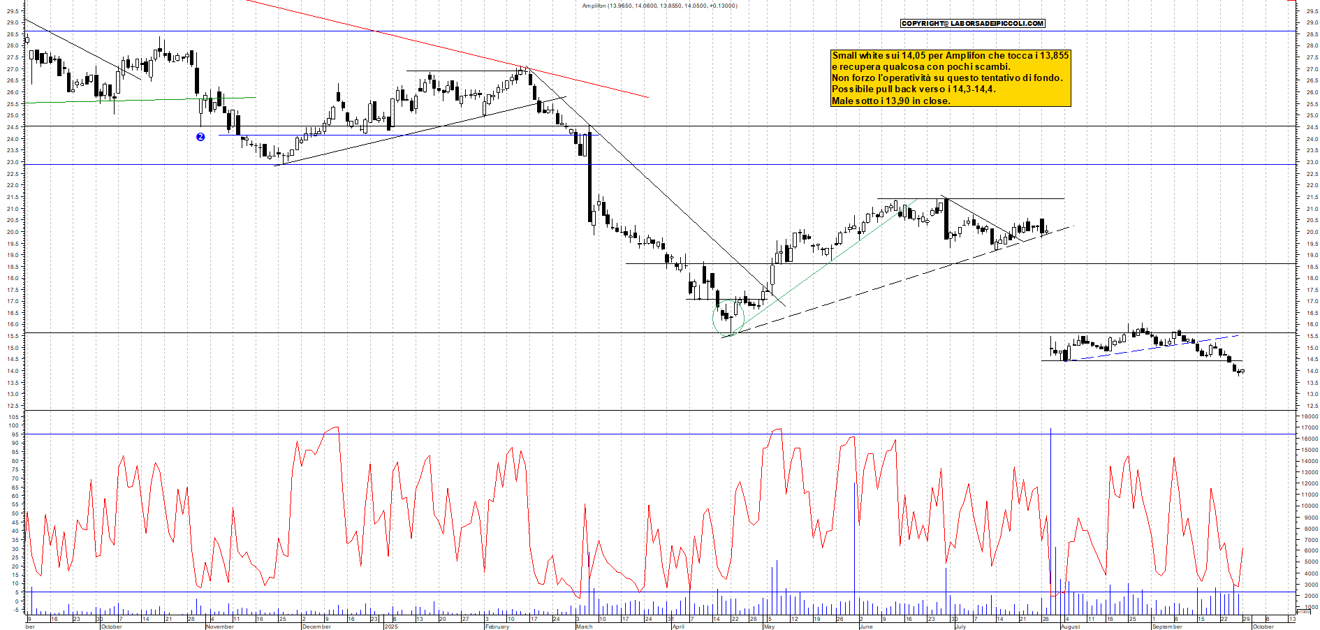The width and height of the screenshot is (1320, 630).
Task: Click the Amplifon title with price values
Action: (659, 6)
